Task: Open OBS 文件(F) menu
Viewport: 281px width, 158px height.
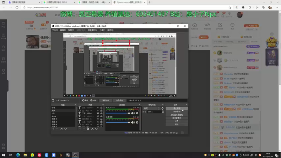Action: pyautogui.click(x=55, y=30)
